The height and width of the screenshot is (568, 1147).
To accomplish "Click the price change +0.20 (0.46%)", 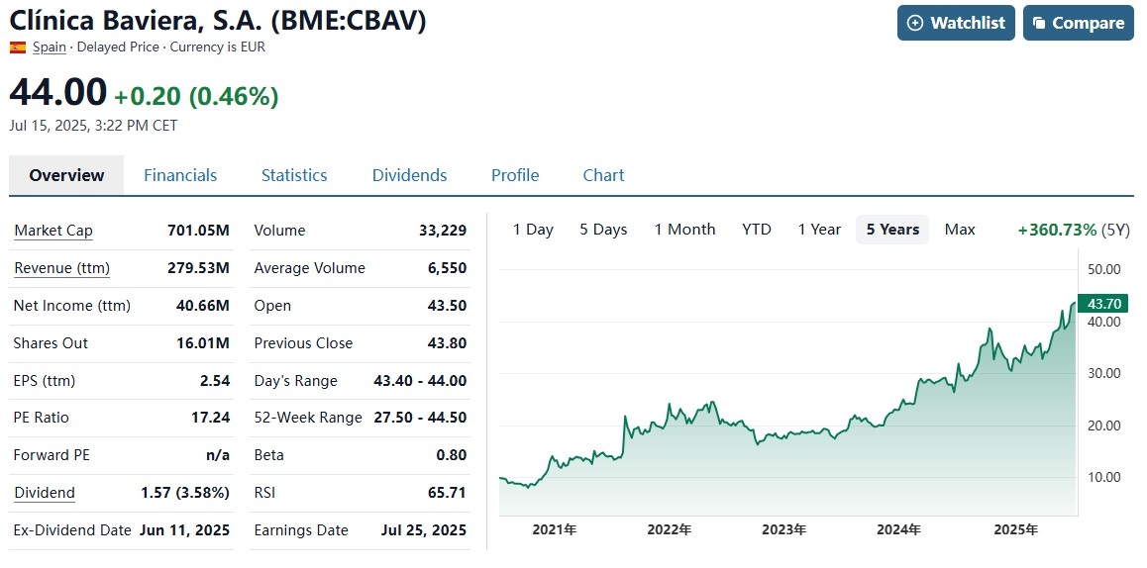I will tap(196, 97).
